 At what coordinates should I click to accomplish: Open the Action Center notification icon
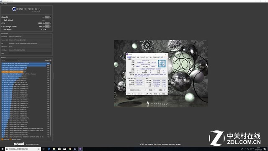point(265,149)
